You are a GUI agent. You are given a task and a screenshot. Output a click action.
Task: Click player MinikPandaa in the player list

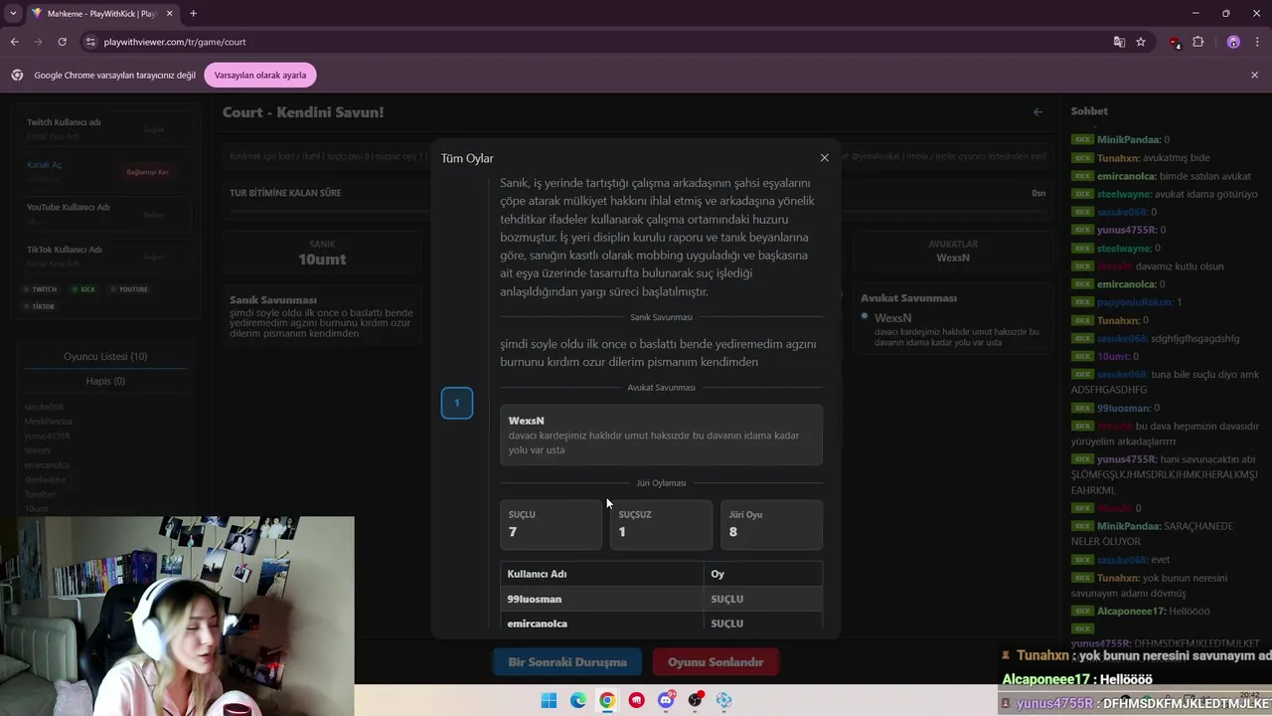(49, 422)
